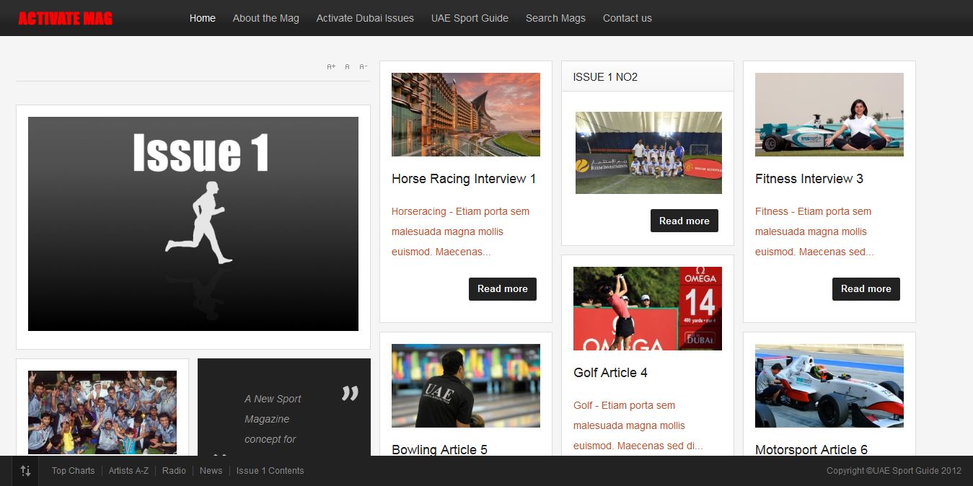Viewport: 973px width, 486px height.
Task: Open the News footer link
Action: [211, 471]
